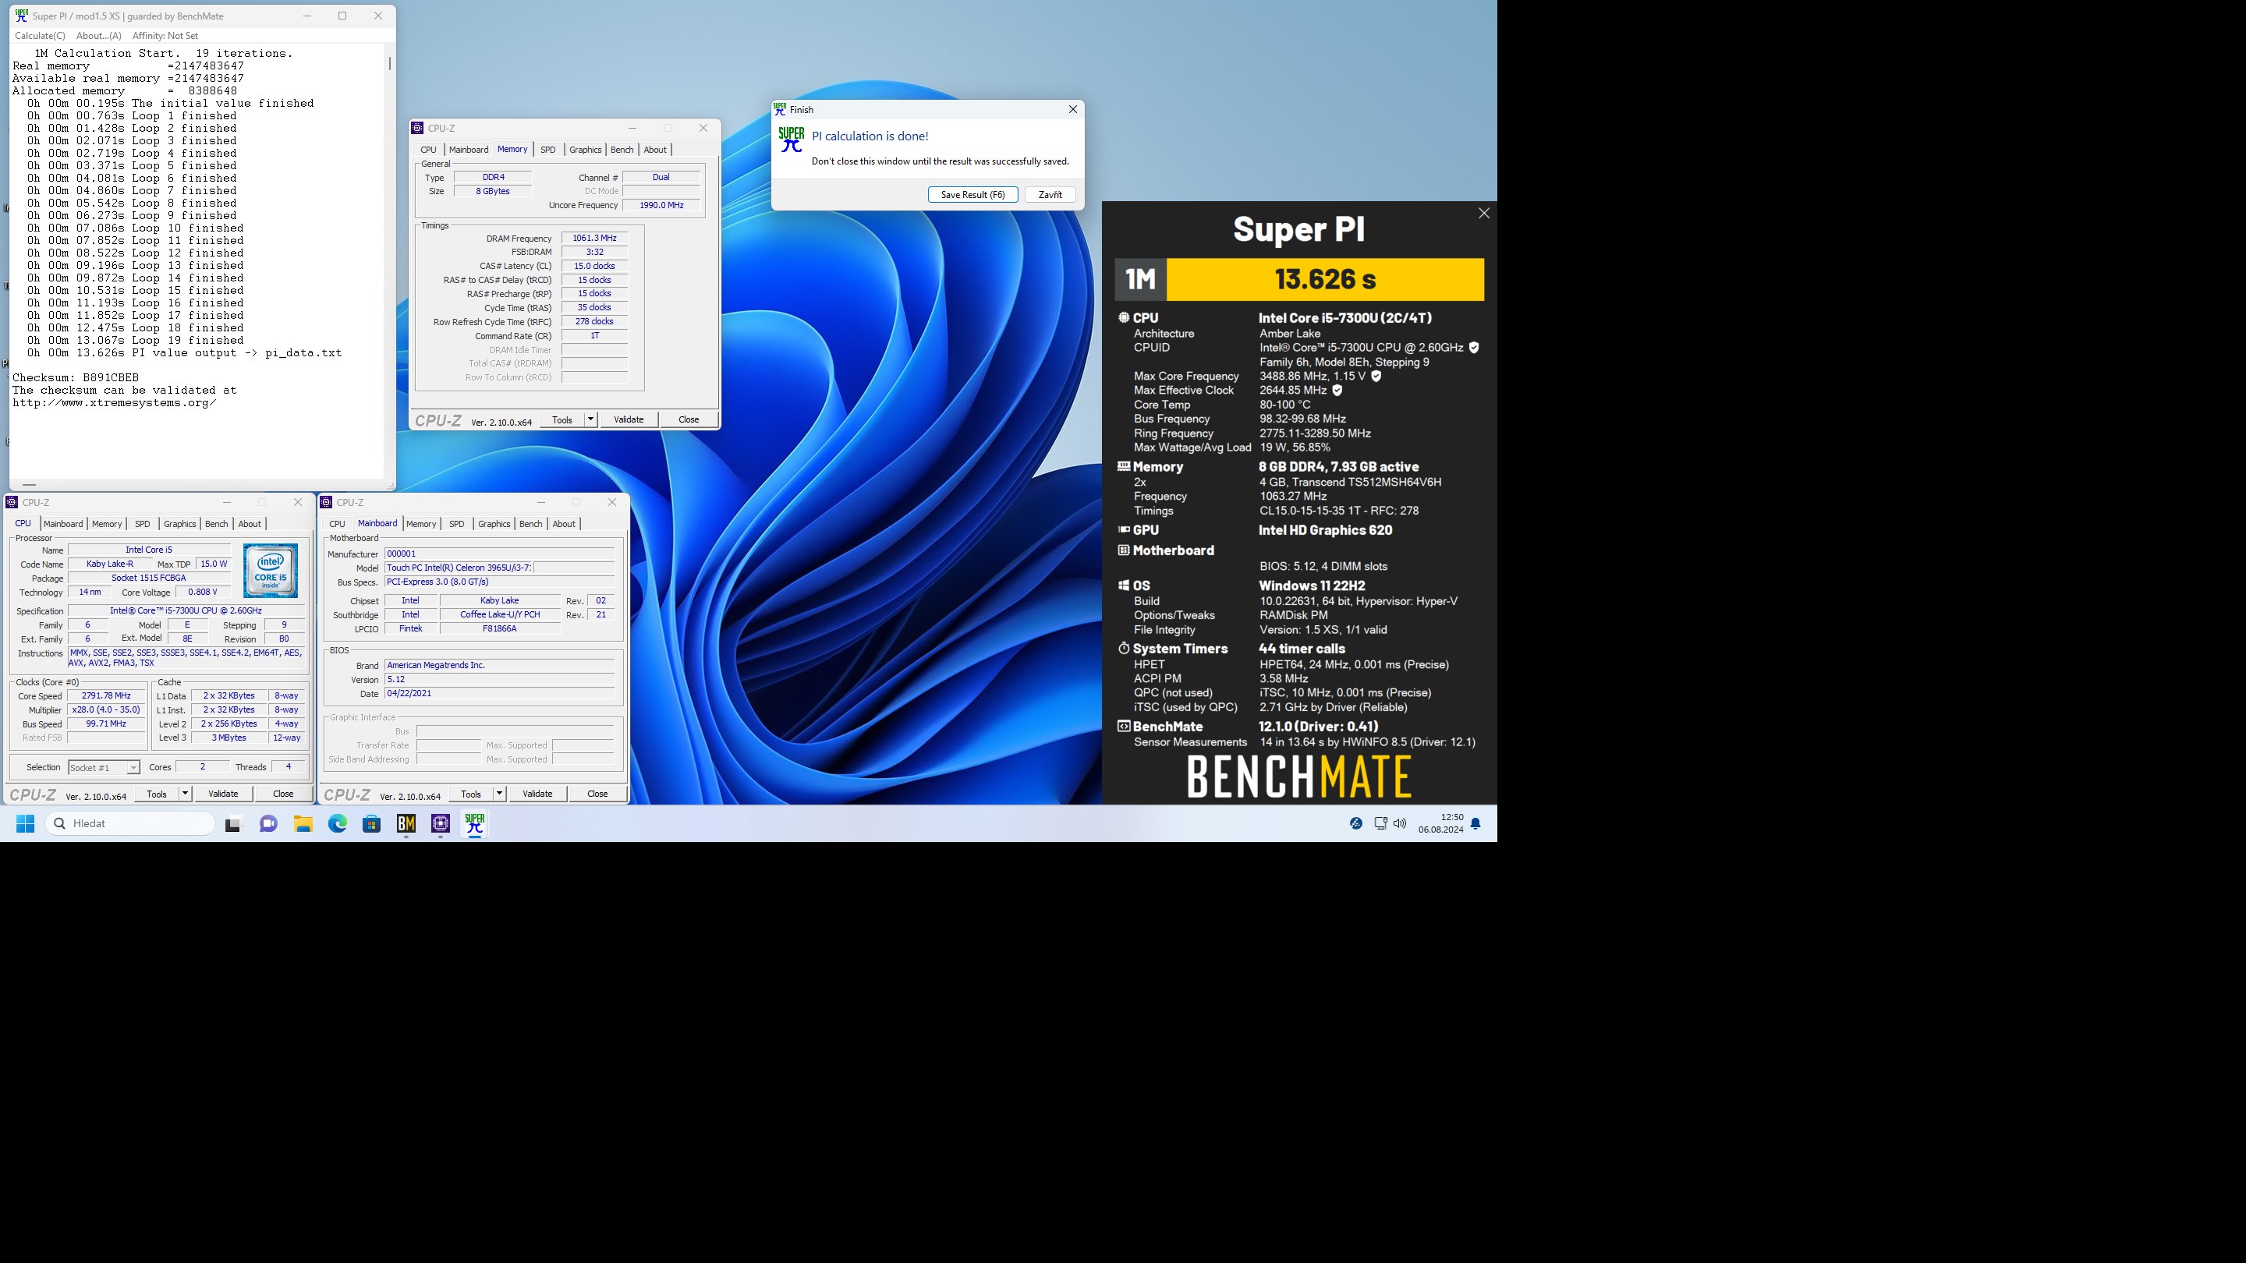Screen dimensions: 2246x1263
Task: Open volume tray icon
Action: [x=1401, y=824]
